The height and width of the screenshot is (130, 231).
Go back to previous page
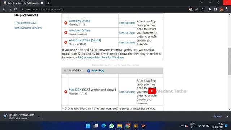[4, 9]
